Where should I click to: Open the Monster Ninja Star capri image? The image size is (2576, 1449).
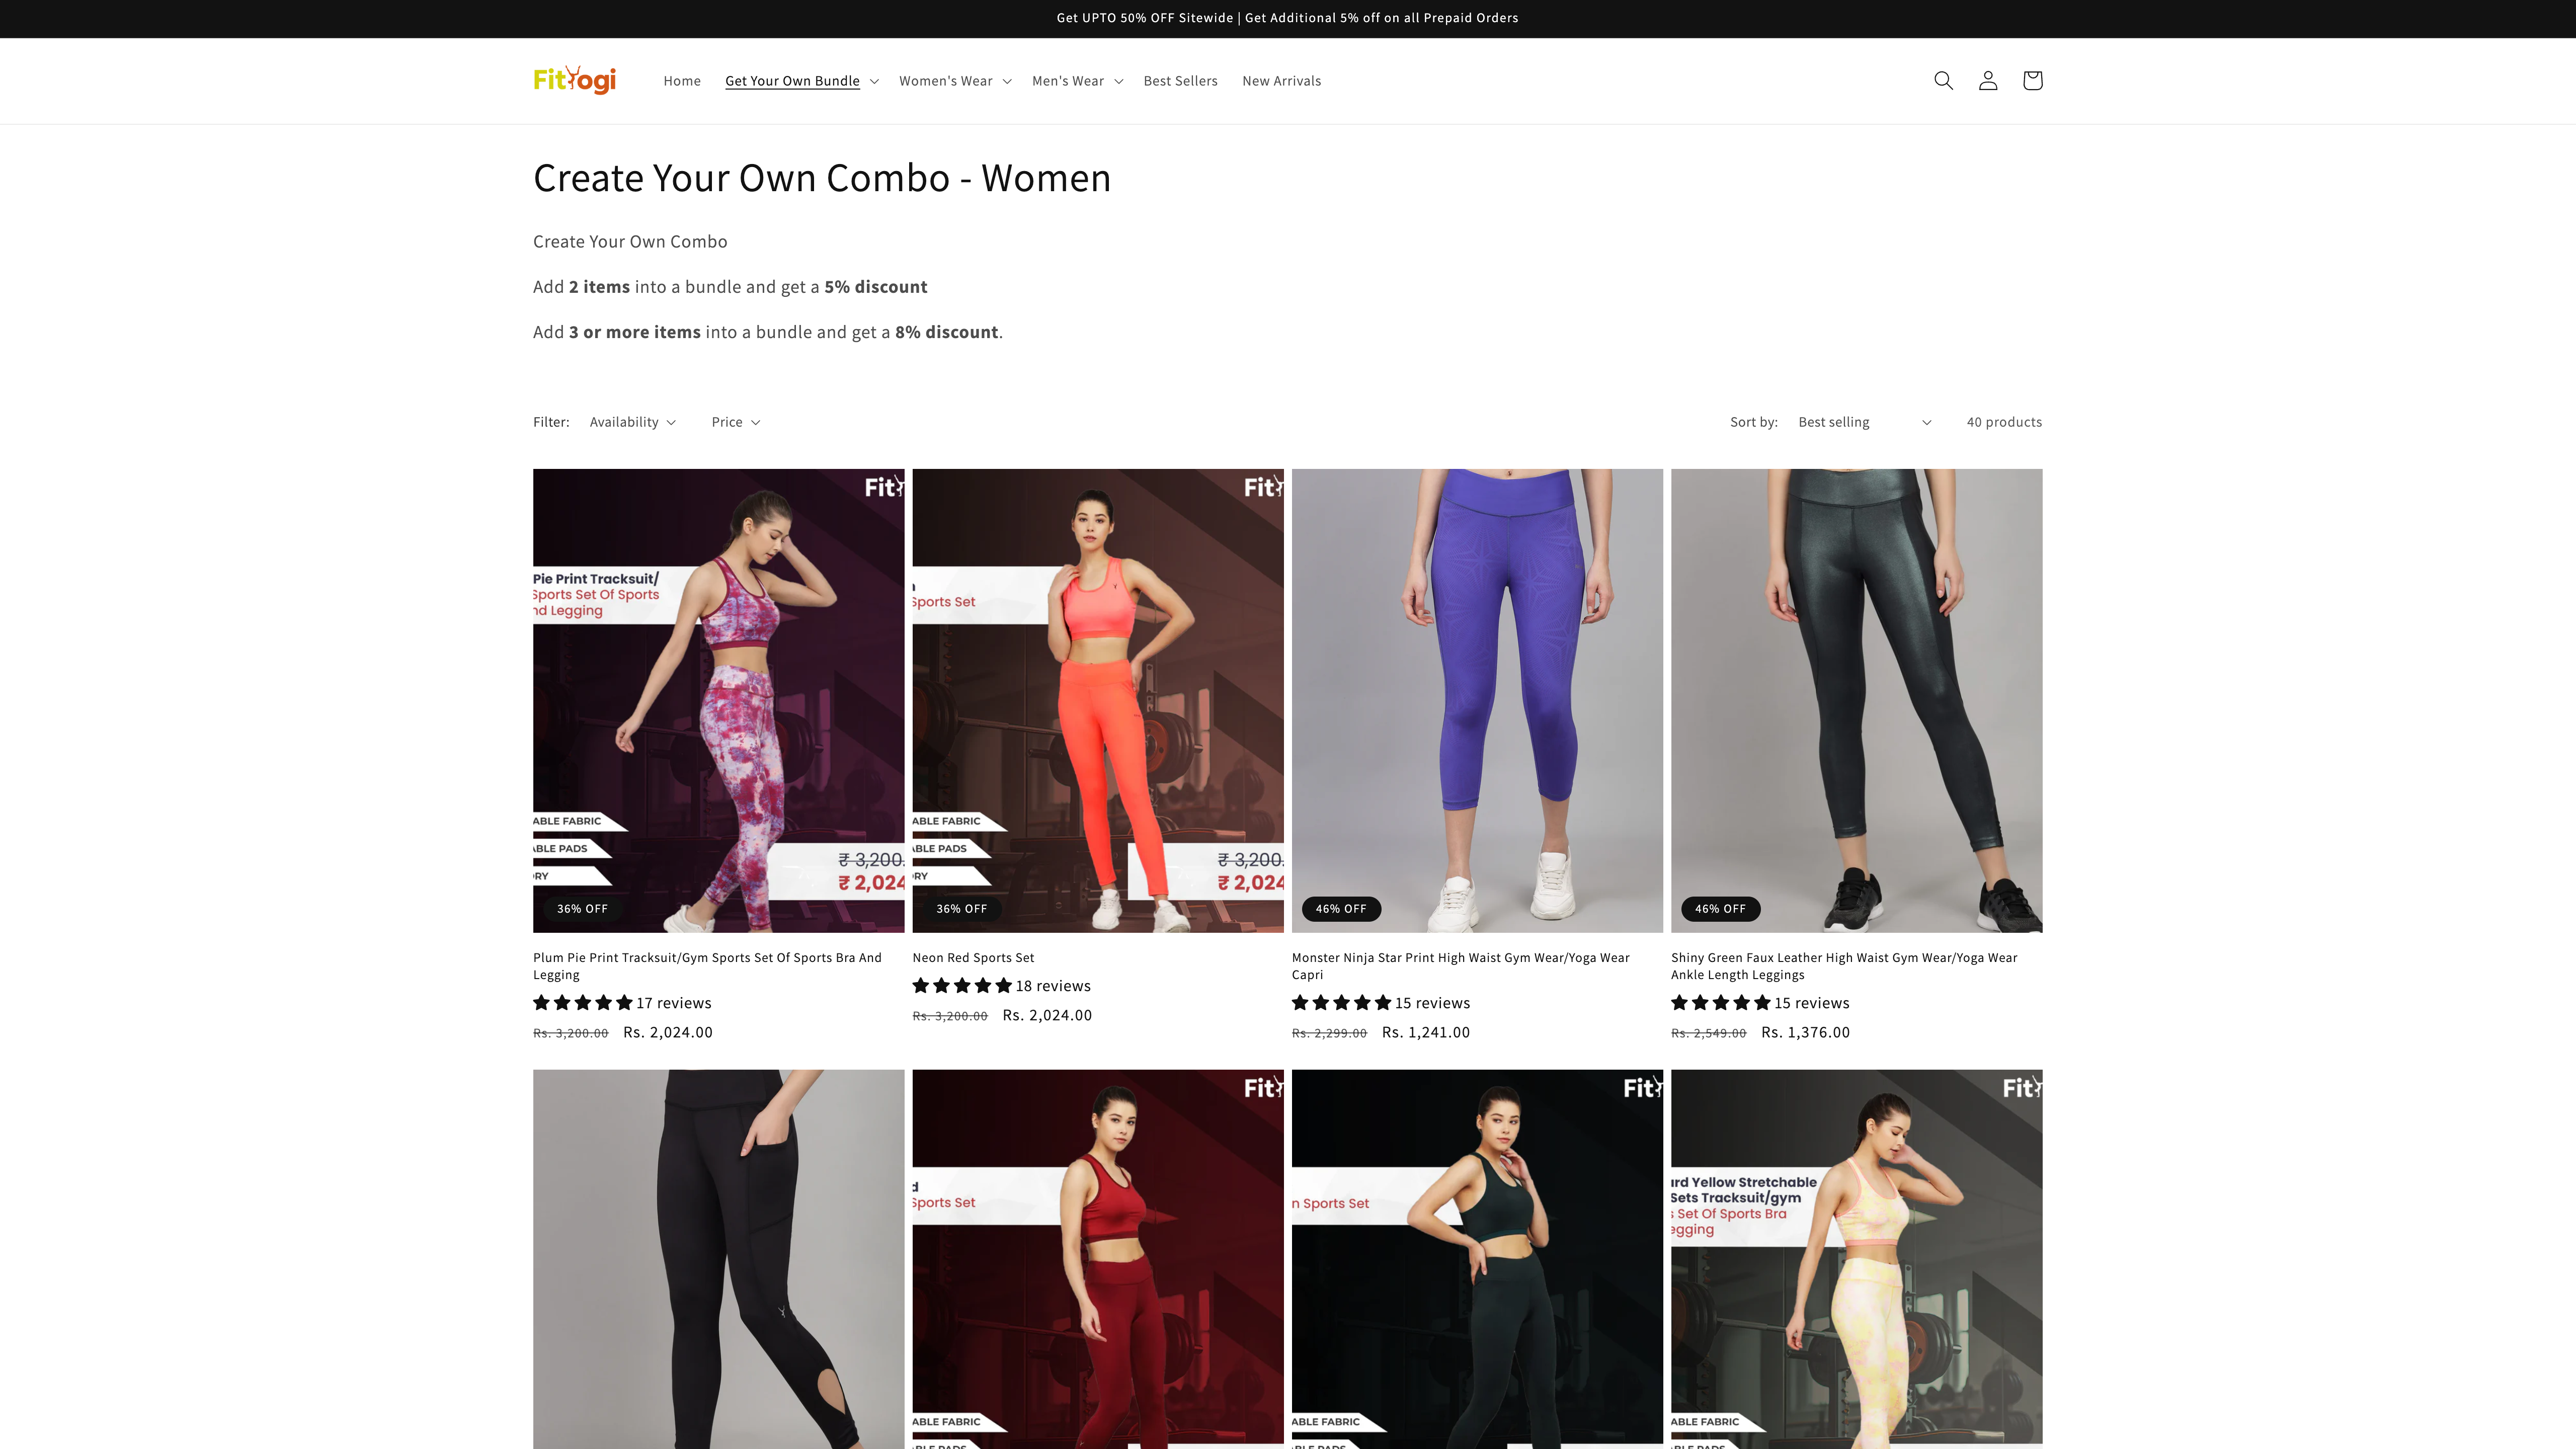1477,700
